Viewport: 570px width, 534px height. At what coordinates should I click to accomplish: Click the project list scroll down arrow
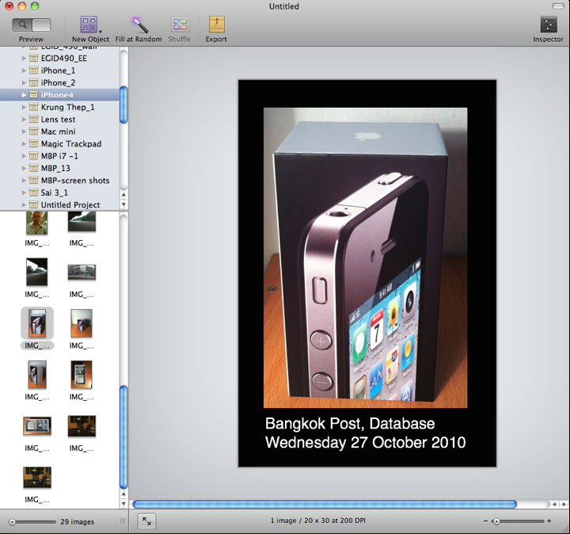tap(123, 204)
